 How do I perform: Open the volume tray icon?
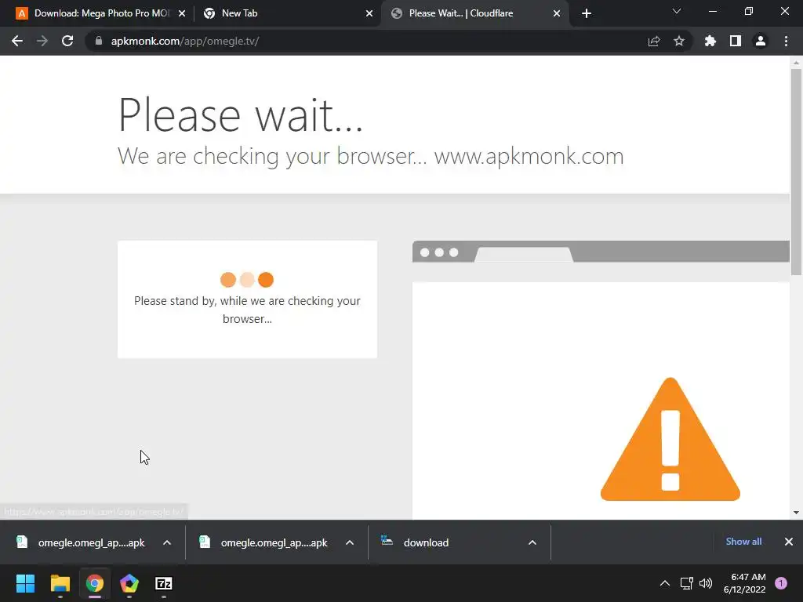point(706,583)
